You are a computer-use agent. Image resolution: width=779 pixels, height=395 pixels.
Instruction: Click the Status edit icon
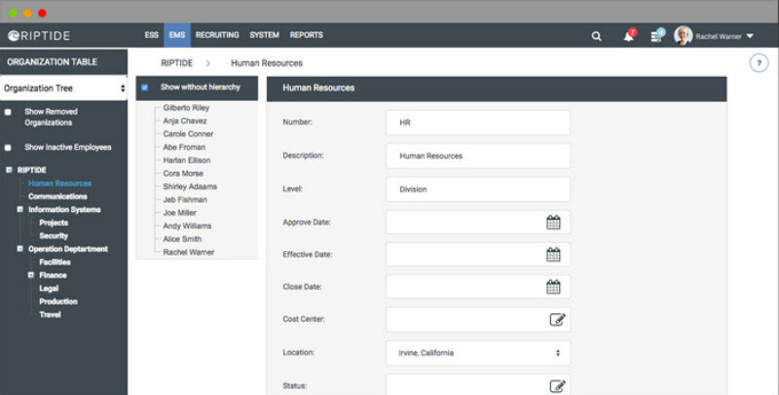(557, 385)
